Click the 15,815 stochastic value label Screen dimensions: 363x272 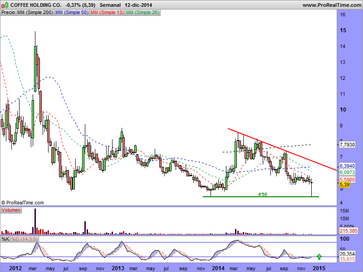point(347,259)
